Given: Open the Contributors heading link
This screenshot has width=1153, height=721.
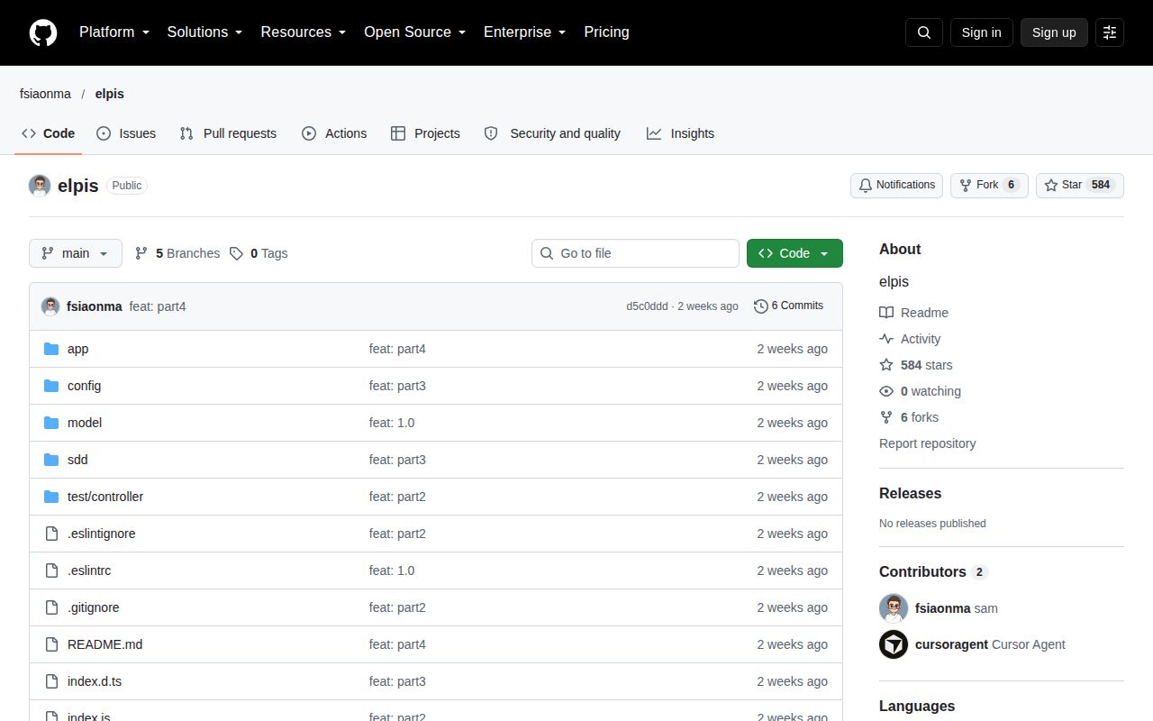Looking at the screenshot, I should (933, 572).
